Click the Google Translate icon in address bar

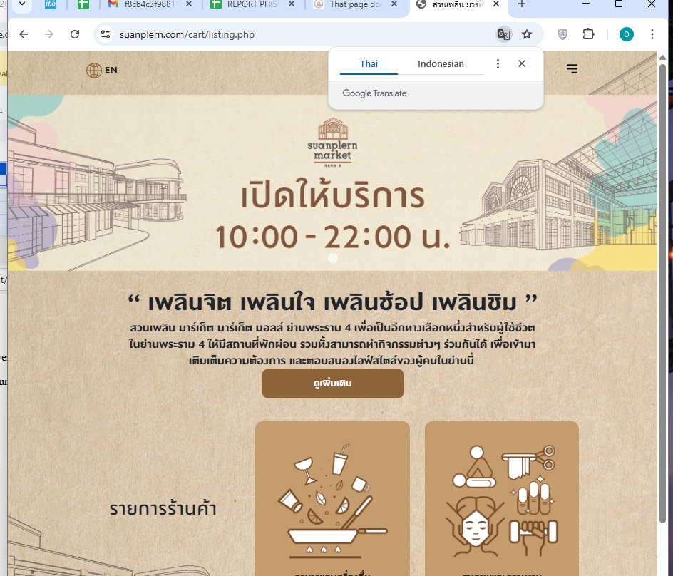coord(504,34)
